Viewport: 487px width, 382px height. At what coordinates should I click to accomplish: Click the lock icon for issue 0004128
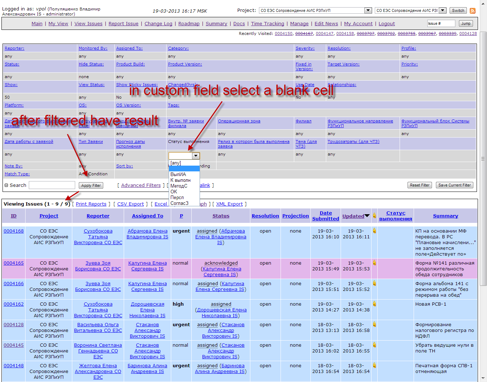(374, 324)
